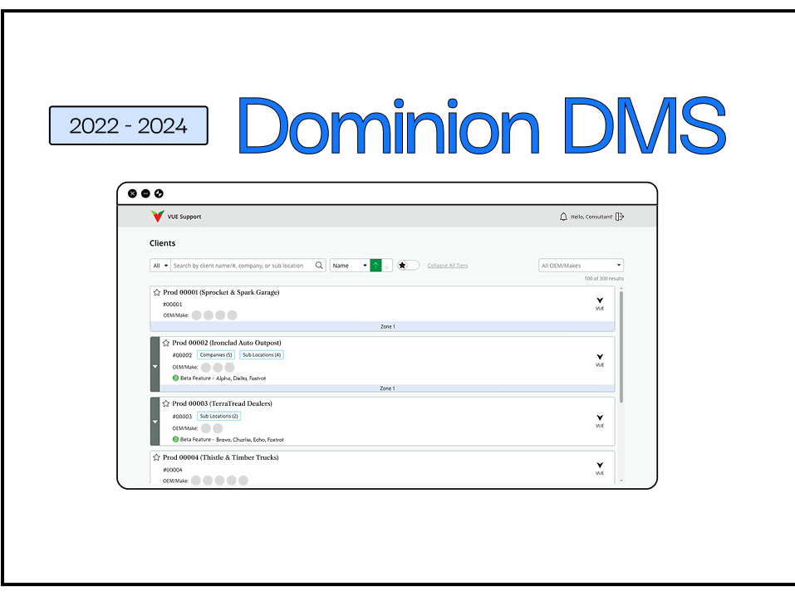Image resolution: width=795 pixels, height=596 pixels.
Task: Open the All OEM/Makes dropdown
Action: tap(581, 266)
